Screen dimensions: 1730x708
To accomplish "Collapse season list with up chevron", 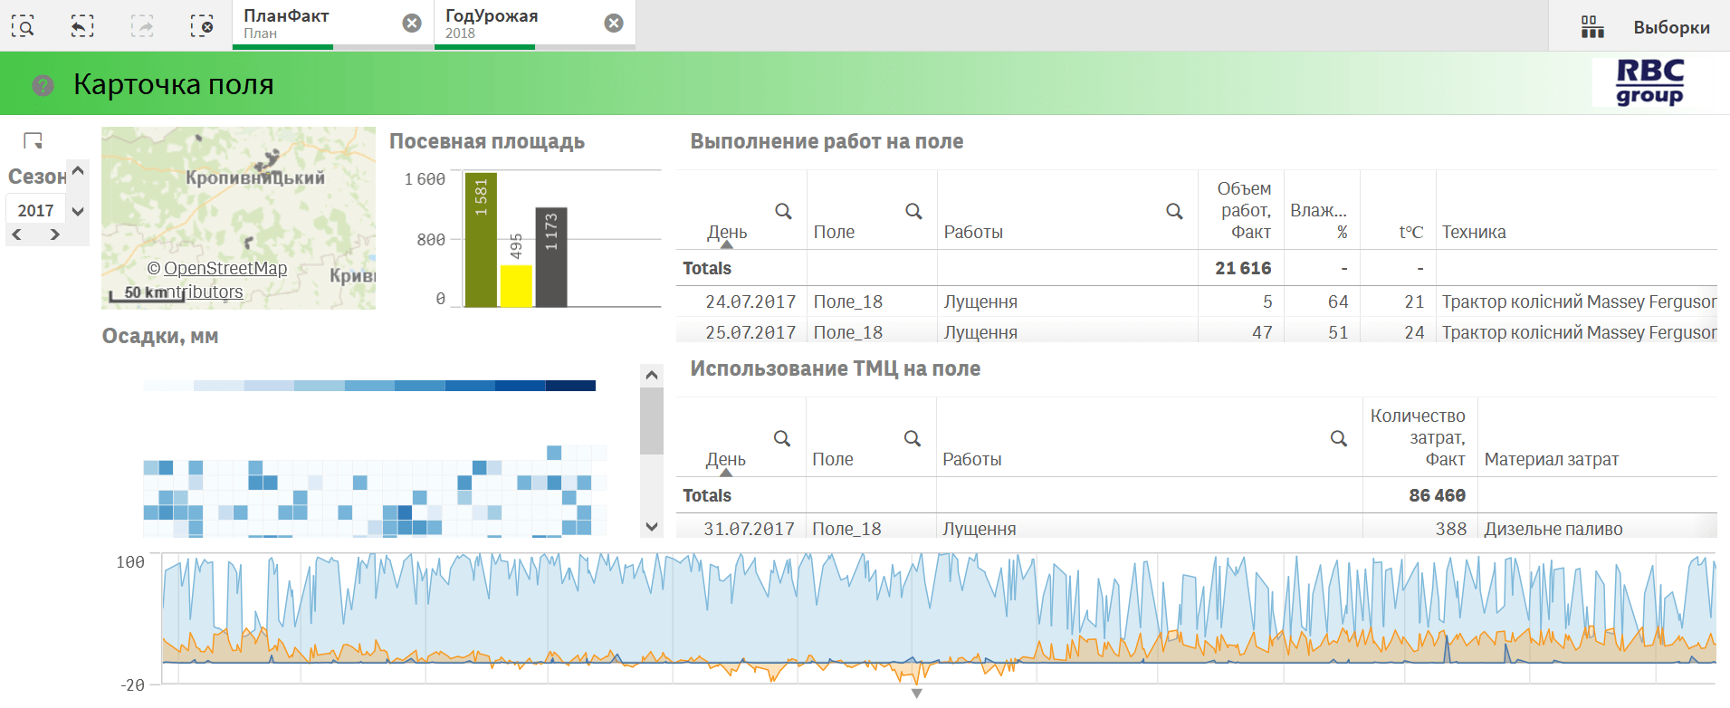I will tap(78, 170).
